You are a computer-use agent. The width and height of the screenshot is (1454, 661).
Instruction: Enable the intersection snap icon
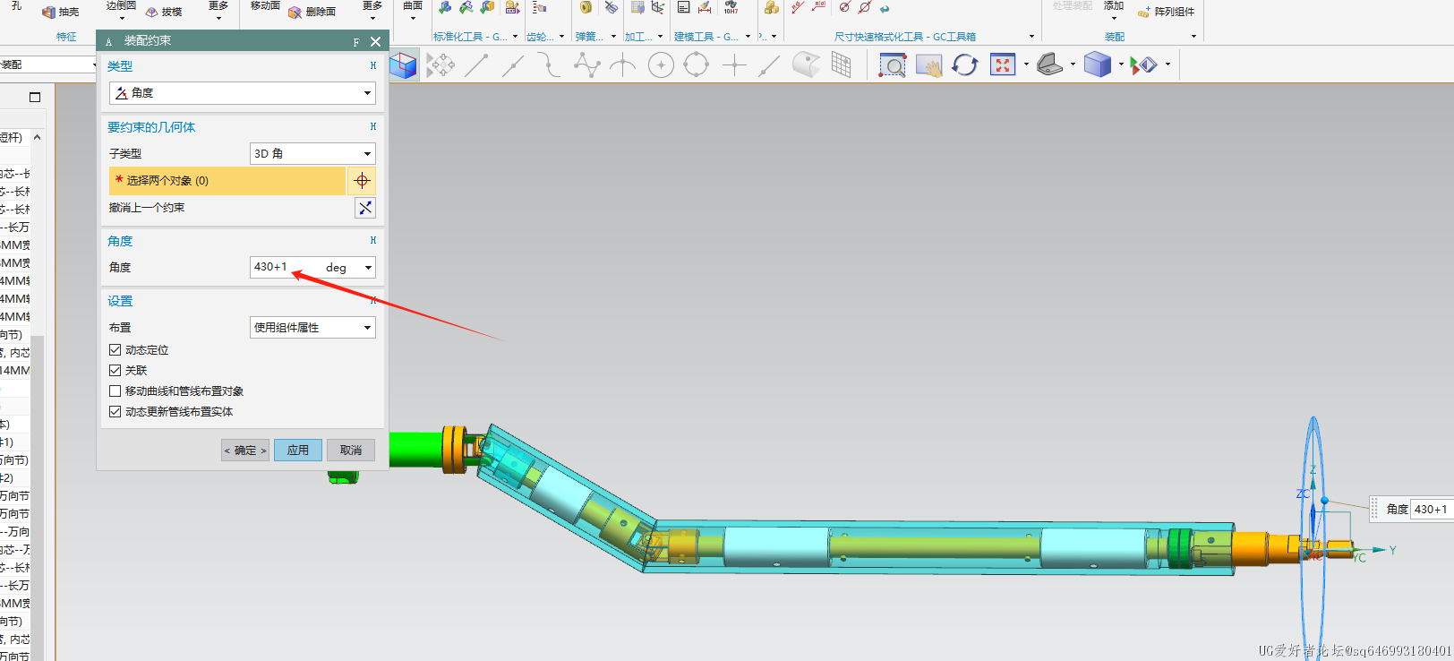coord(622,64)
